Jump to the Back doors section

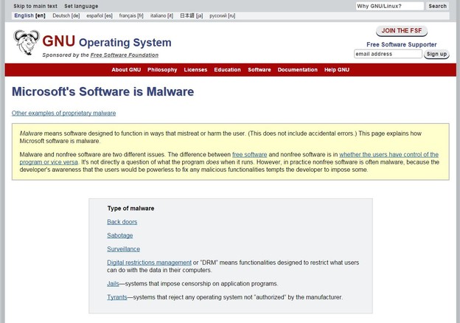point(122,222)
